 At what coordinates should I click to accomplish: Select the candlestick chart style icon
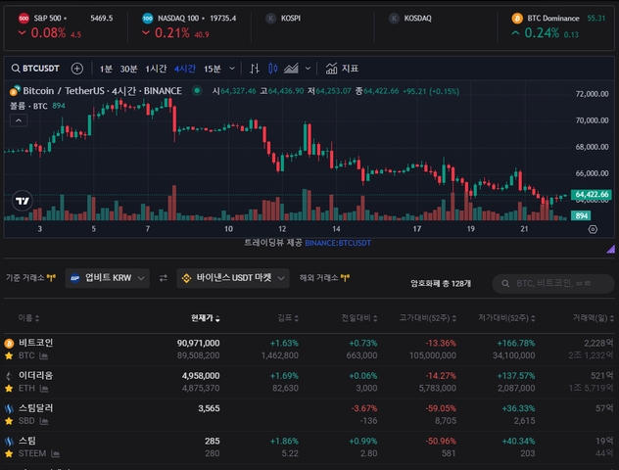(x=273, y=69)
